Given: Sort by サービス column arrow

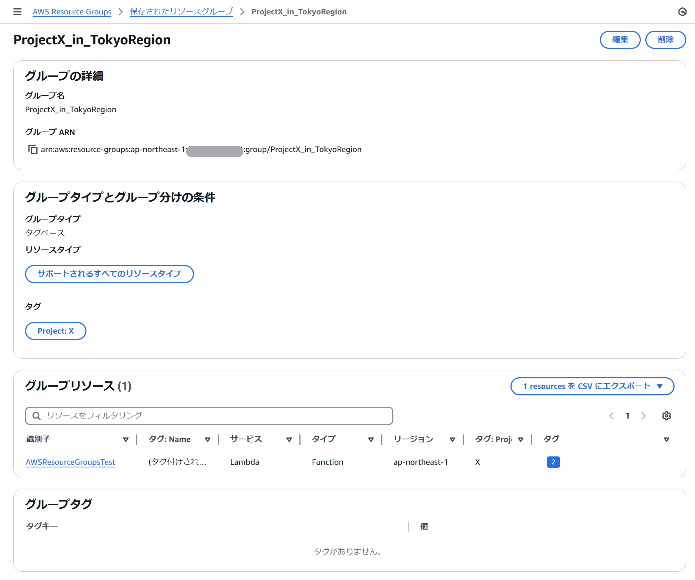Looking at the screenshot, I should coord(289,440).
